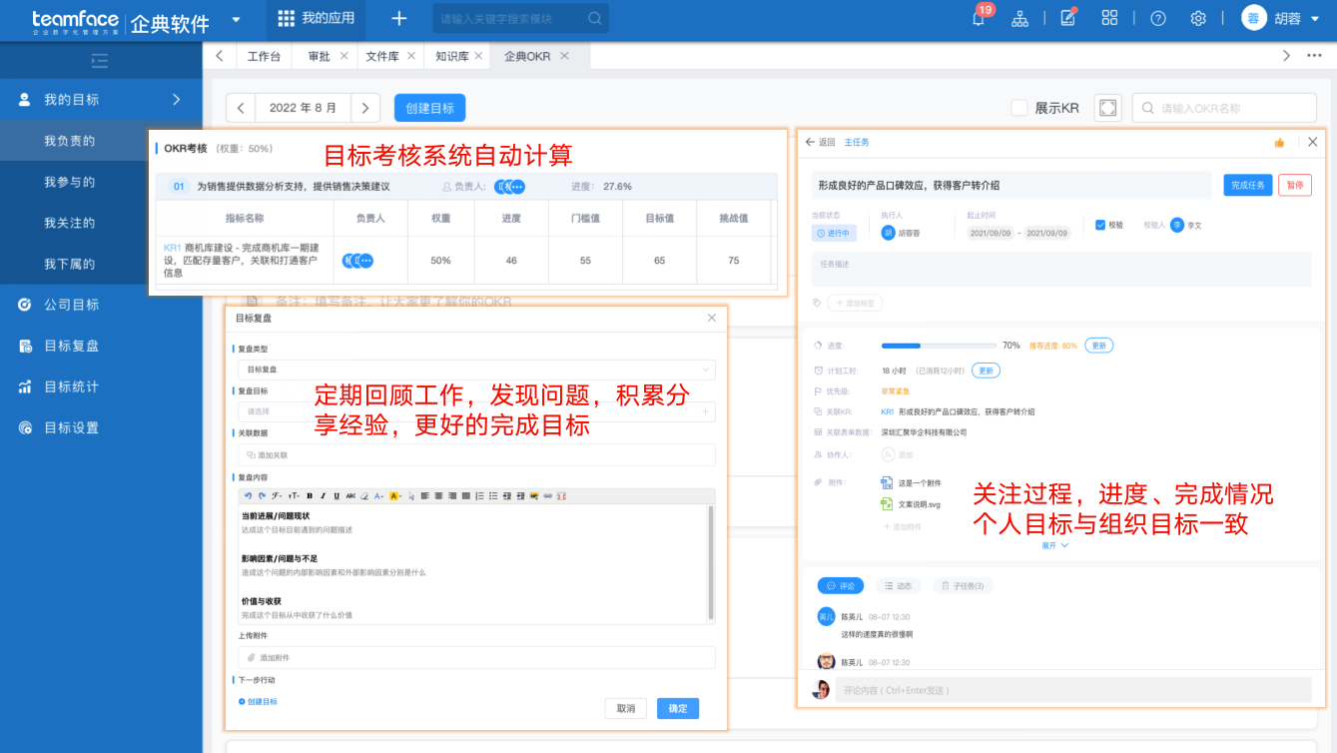1337x753 pixels.
Task: Expand the 展开 section in the task panel
Action: coord(1053,544)
